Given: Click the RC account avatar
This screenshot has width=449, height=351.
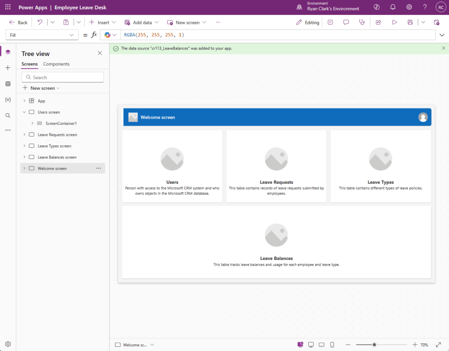Looking at the screenshot, I should click(x=441, y=7).
